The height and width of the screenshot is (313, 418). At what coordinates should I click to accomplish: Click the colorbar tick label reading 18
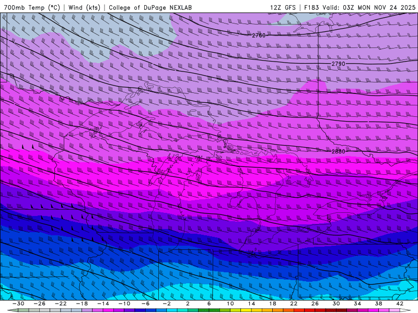[272, 304]
